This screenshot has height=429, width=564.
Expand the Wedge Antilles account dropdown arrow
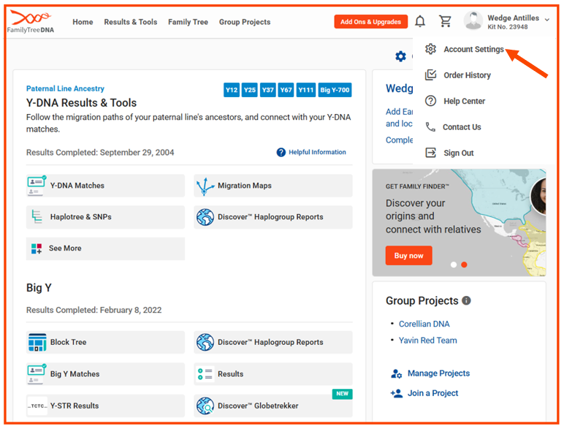click(x=546, y=20)
